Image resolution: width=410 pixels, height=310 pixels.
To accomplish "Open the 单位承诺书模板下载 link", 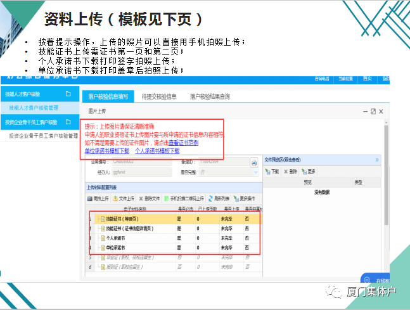I will pos(106,152).
